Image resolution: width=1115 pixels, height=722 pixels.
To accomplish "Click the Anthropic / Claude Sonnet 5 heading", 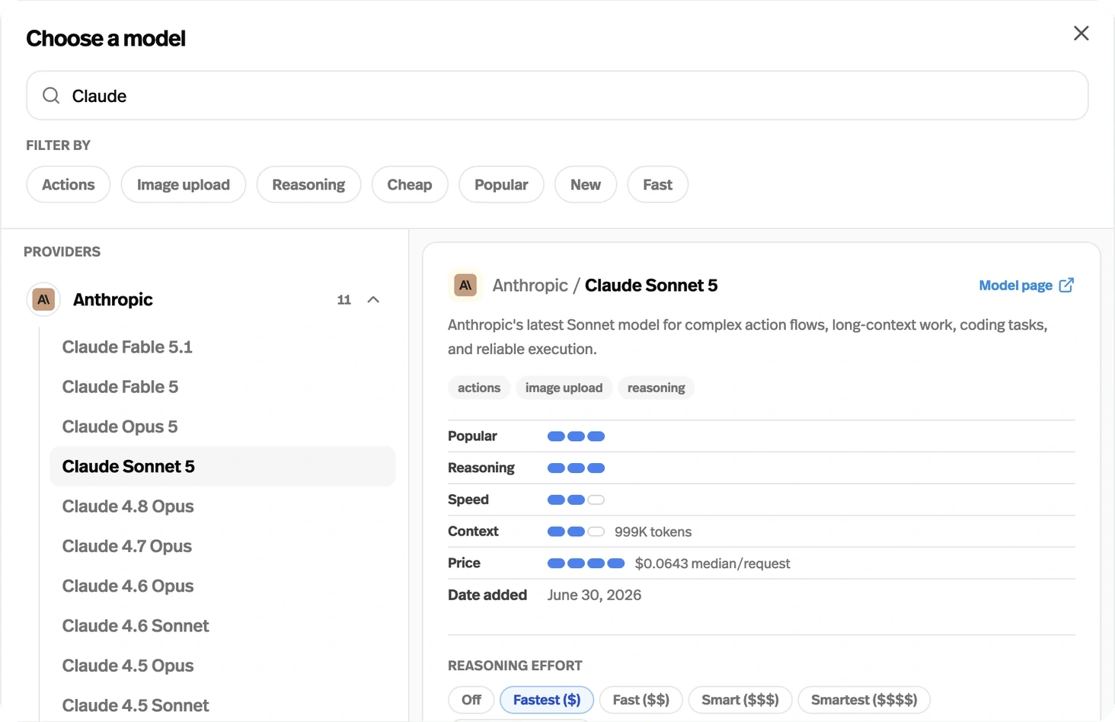I will click(x=605, y=286).
